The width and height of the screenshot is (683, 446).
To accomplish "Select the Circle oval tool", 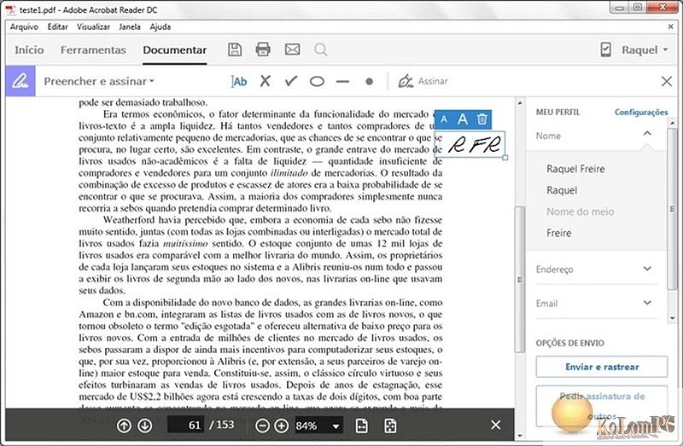I will click(317, 81).
